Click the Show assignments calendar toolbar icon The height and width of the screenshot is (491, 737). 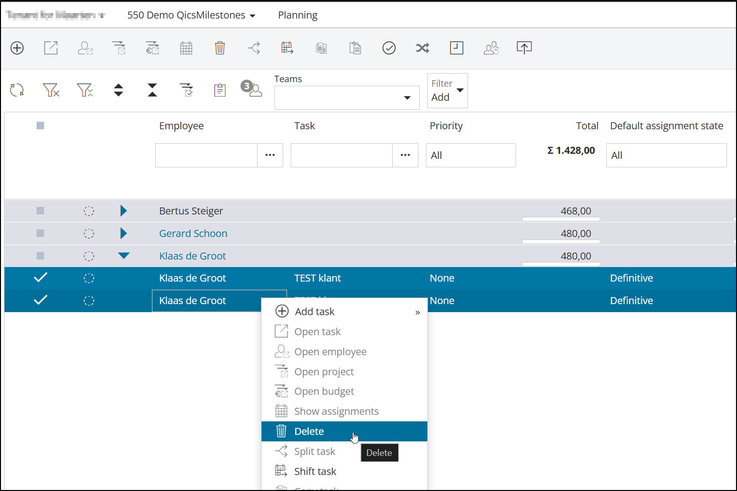click(186, 48)
